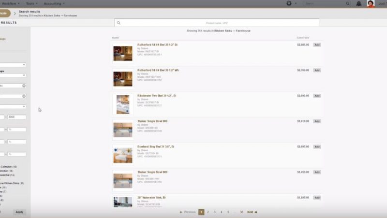Open Ribchester Two Bwl product thumbnail

(x=123, y=104)
